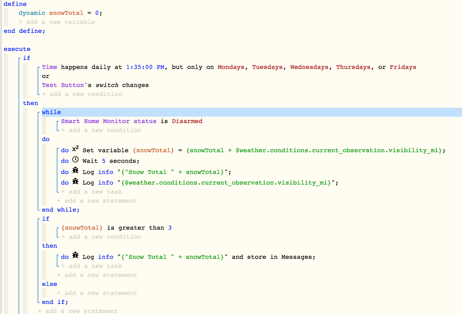Click the 'execute' keyword
The image size is (462, 314).
(17, 49)
